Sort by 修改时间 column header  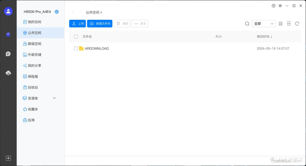pos(264,37)
